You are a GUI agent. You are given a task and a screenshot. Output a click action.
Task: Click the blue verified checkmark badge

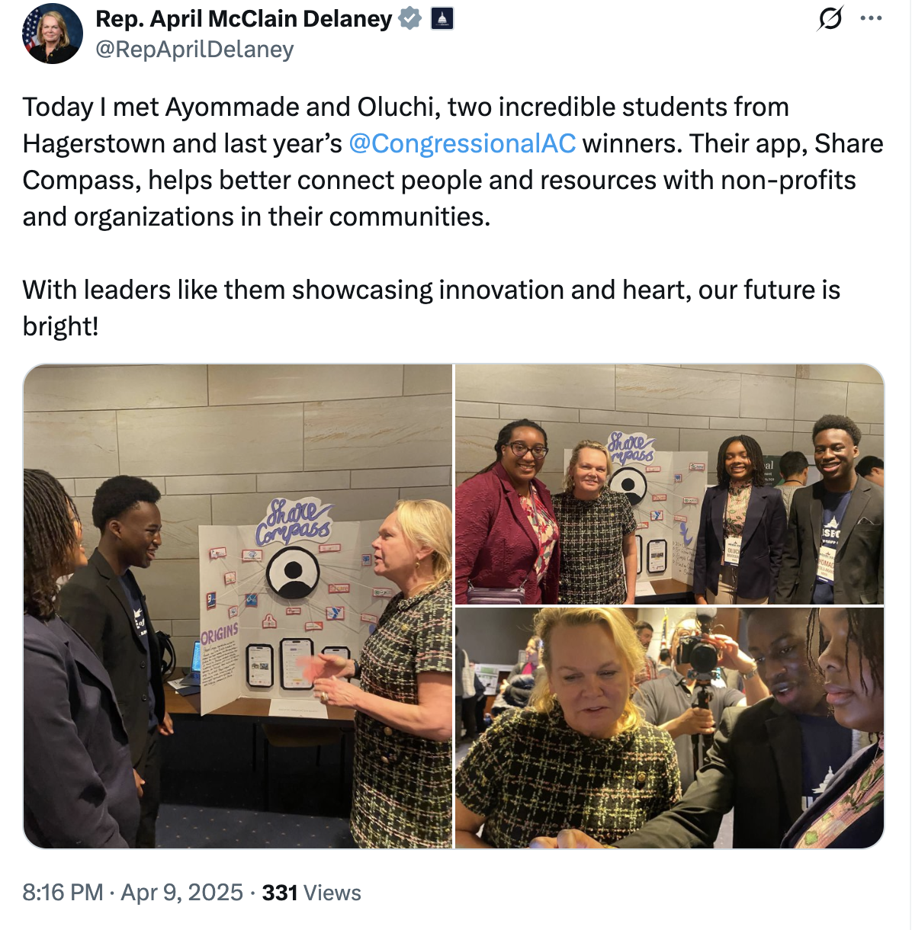[x=410, y=18]
